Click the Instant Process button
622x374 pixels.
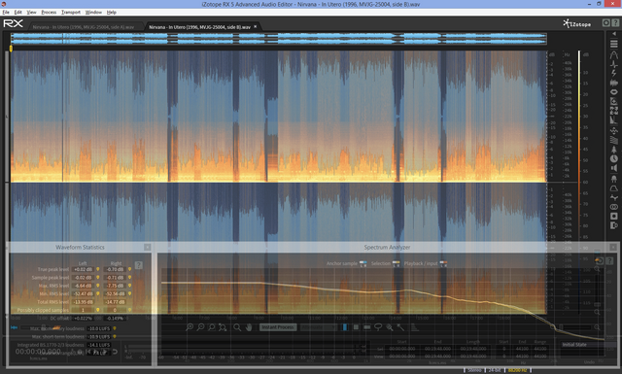tap(277, 327)
